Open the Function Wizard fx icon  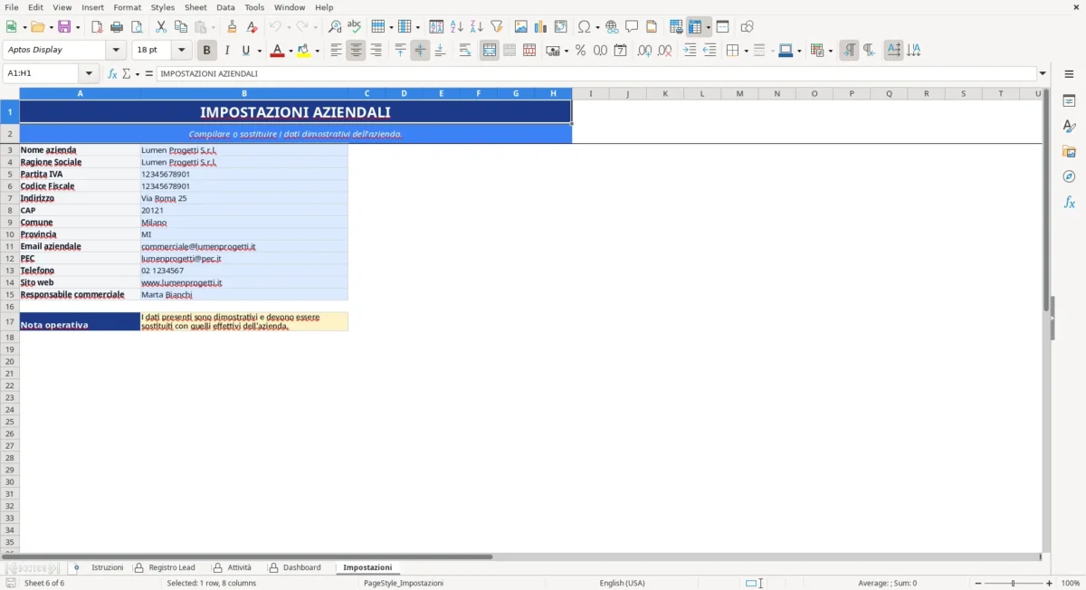[112, 74]
